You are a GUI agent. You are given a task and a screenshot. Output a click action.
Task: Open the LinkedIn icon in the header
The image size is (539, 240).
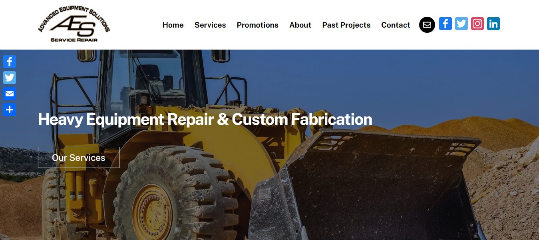pos(493,24)
